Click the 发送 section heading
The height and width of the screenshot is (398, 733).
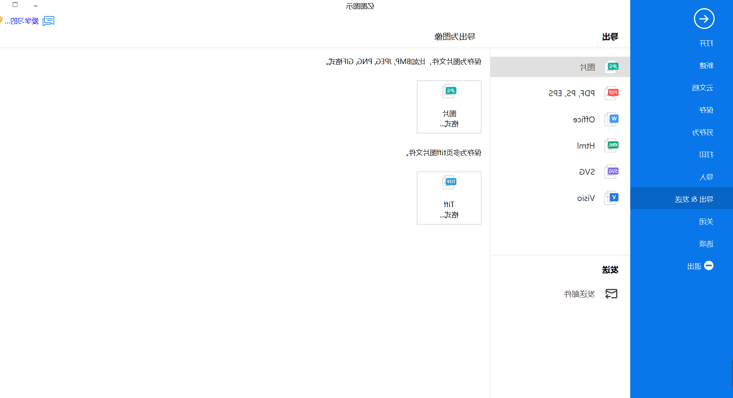(610, 270)
